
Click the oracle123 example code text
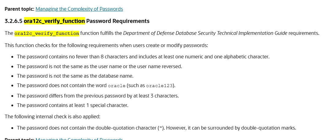(x=159, y=86)
